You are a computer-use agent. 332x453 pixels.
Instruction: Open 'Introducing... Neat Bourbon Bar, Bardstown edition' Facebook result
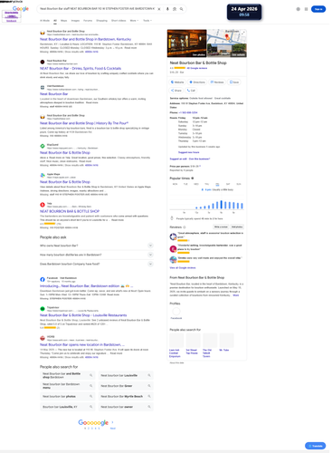tap(86, 285)
